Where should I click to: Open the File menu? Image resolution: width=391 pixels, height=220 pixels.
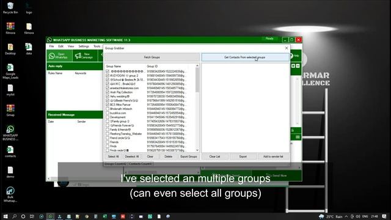tap(51, 46)
